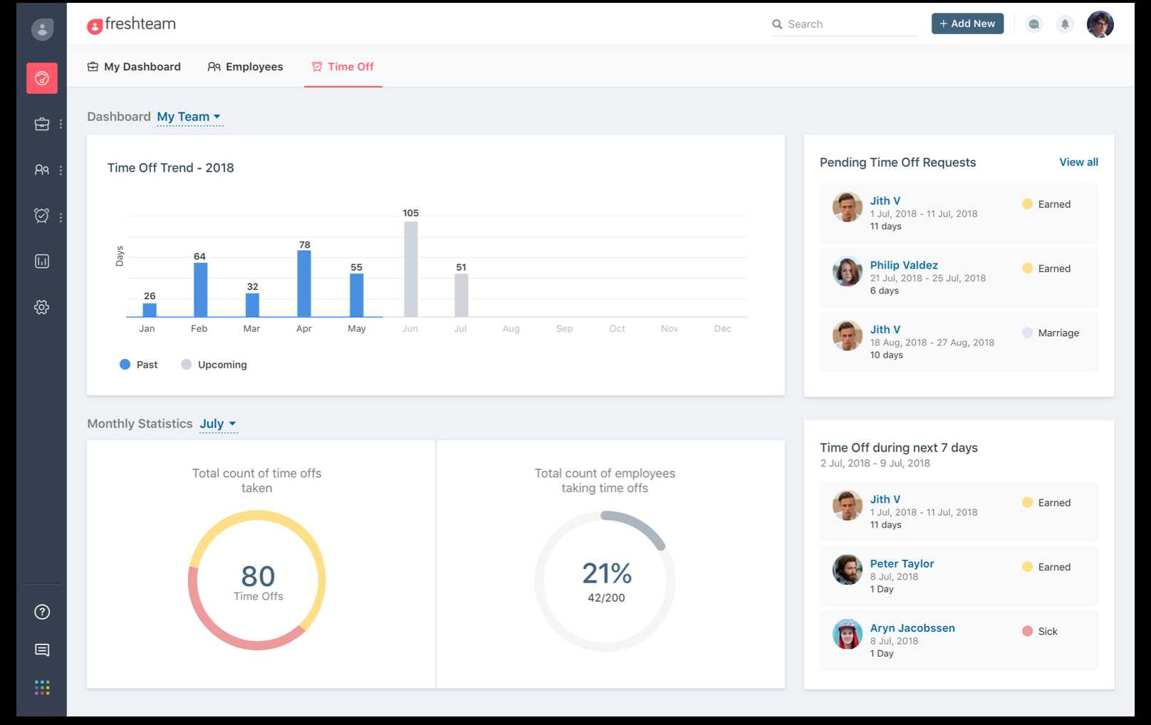The image size is (1151, 725).
Task: Open the feedback chat icon in sidebar
Action: pyautogui.click(x=41, y=650)
